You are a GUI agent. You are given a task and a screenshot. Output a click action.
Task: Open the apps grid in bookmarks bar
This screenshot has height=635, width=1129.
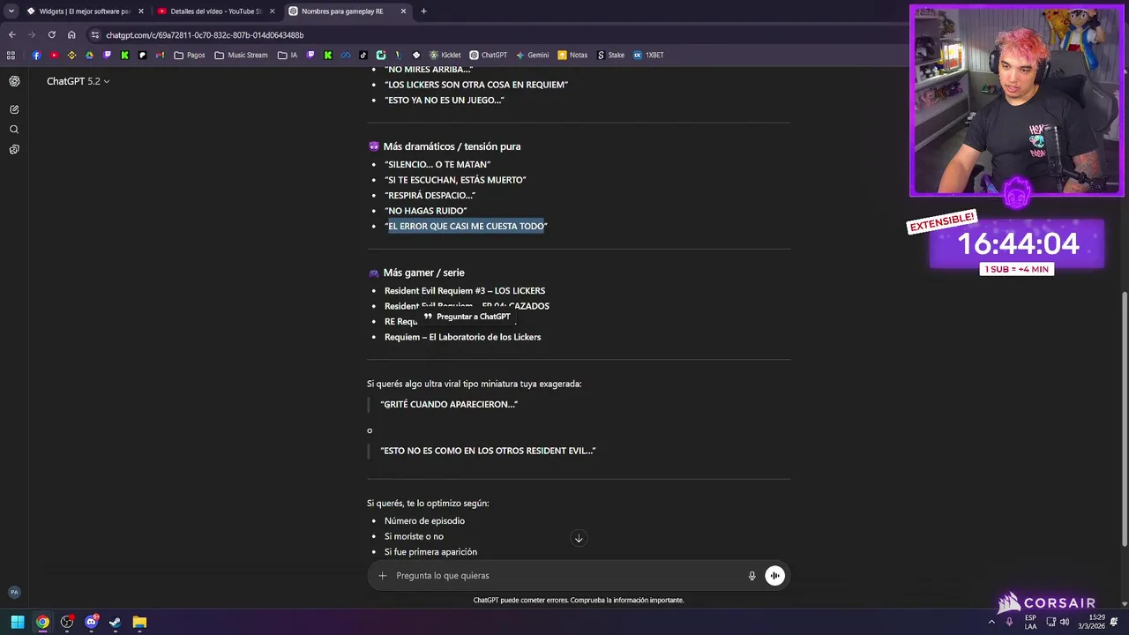click(x=11, y=55)
